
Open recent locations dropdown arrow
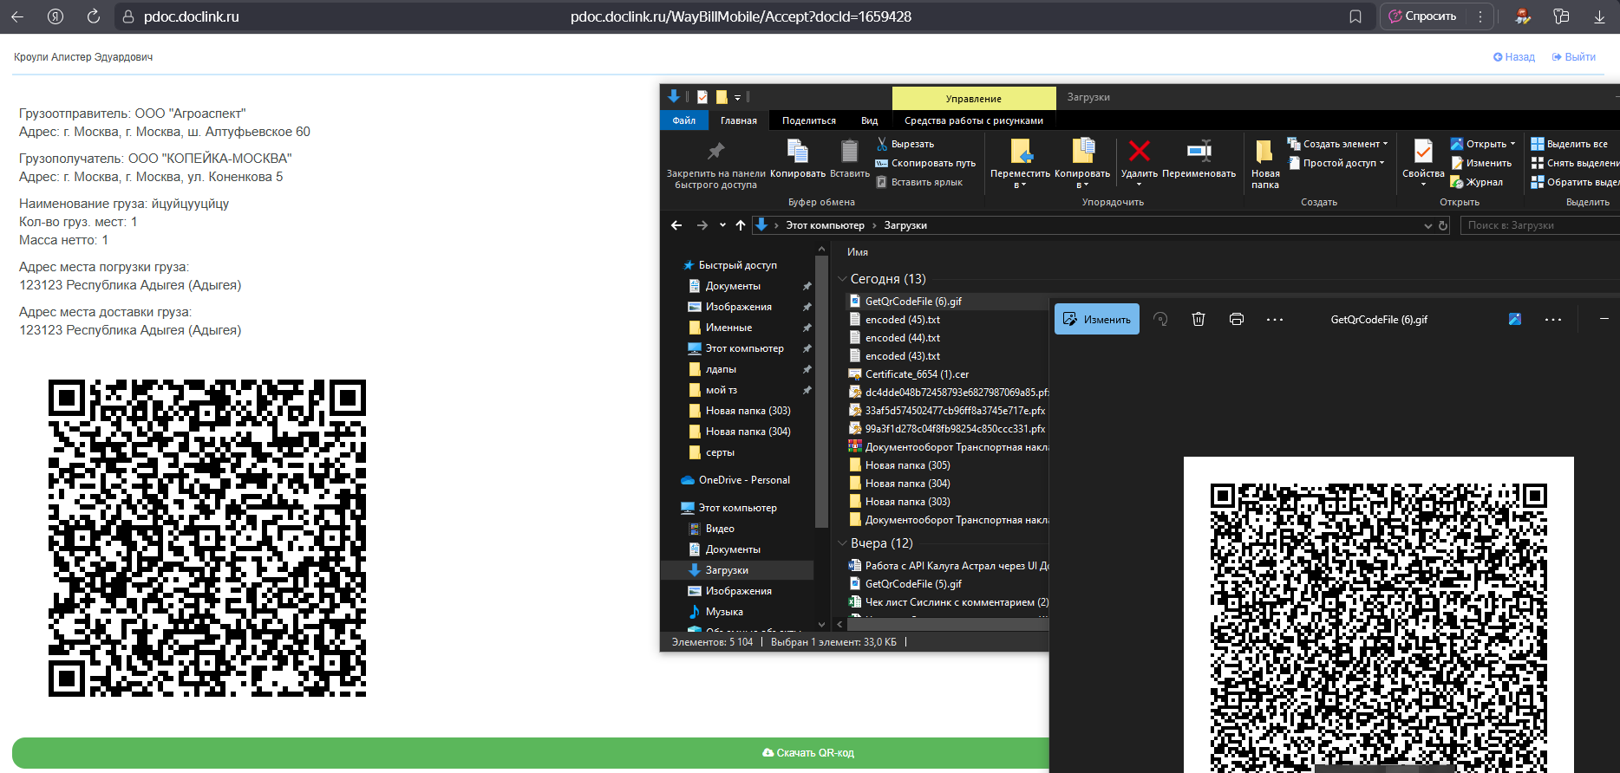722,225
